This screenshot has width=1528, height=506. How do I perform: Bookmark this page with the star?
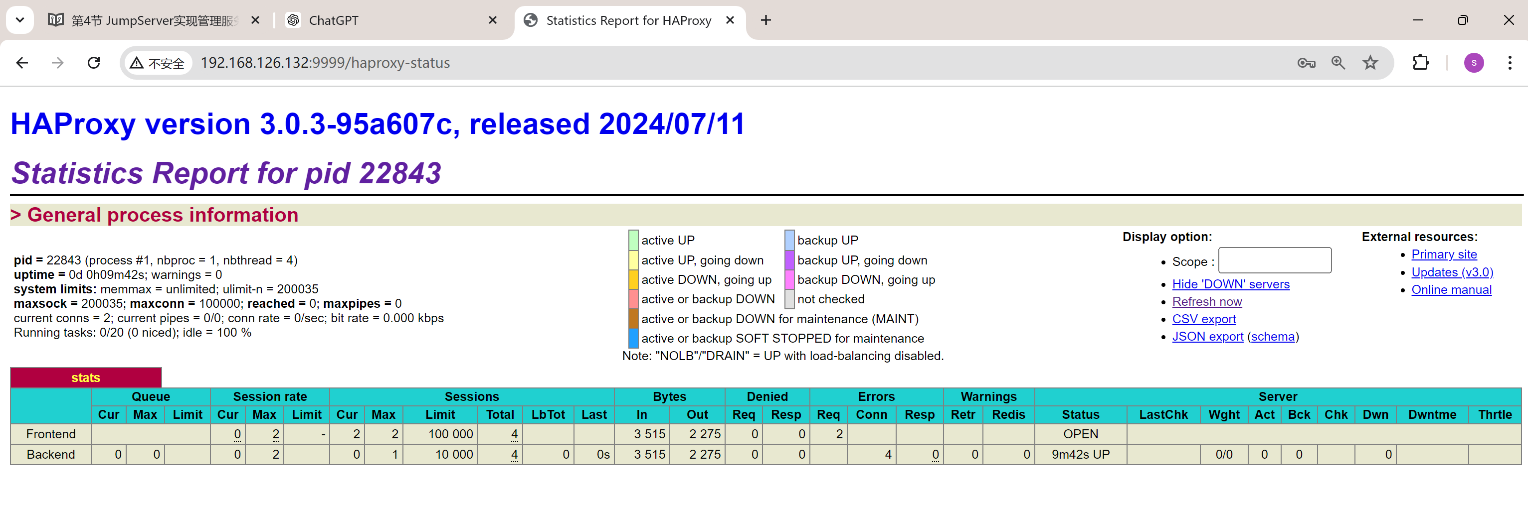coord(1369,63)
